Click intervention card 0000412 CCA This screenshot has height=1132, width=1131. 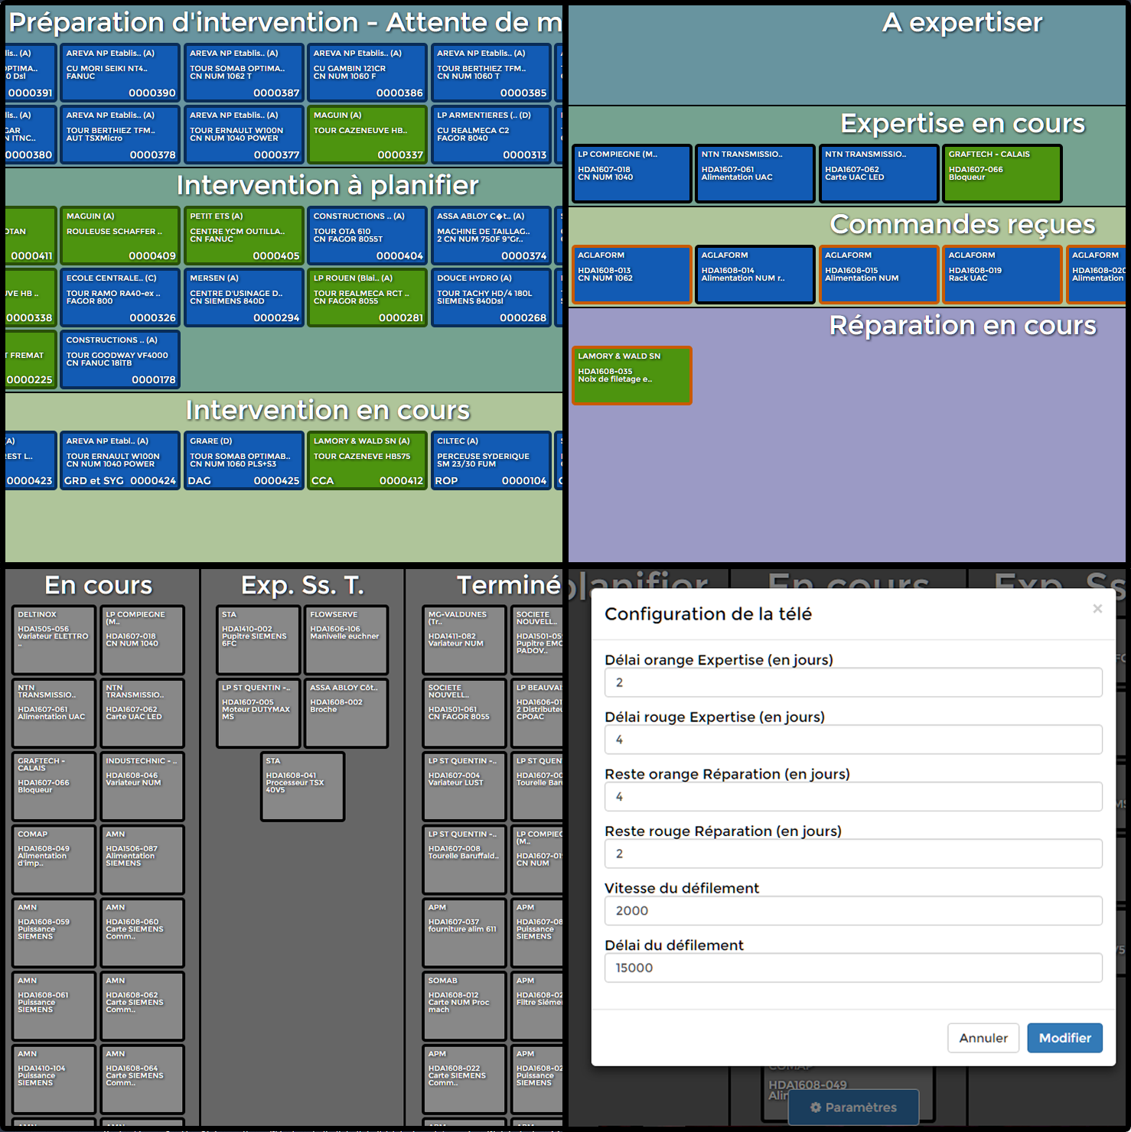(367, 460)
